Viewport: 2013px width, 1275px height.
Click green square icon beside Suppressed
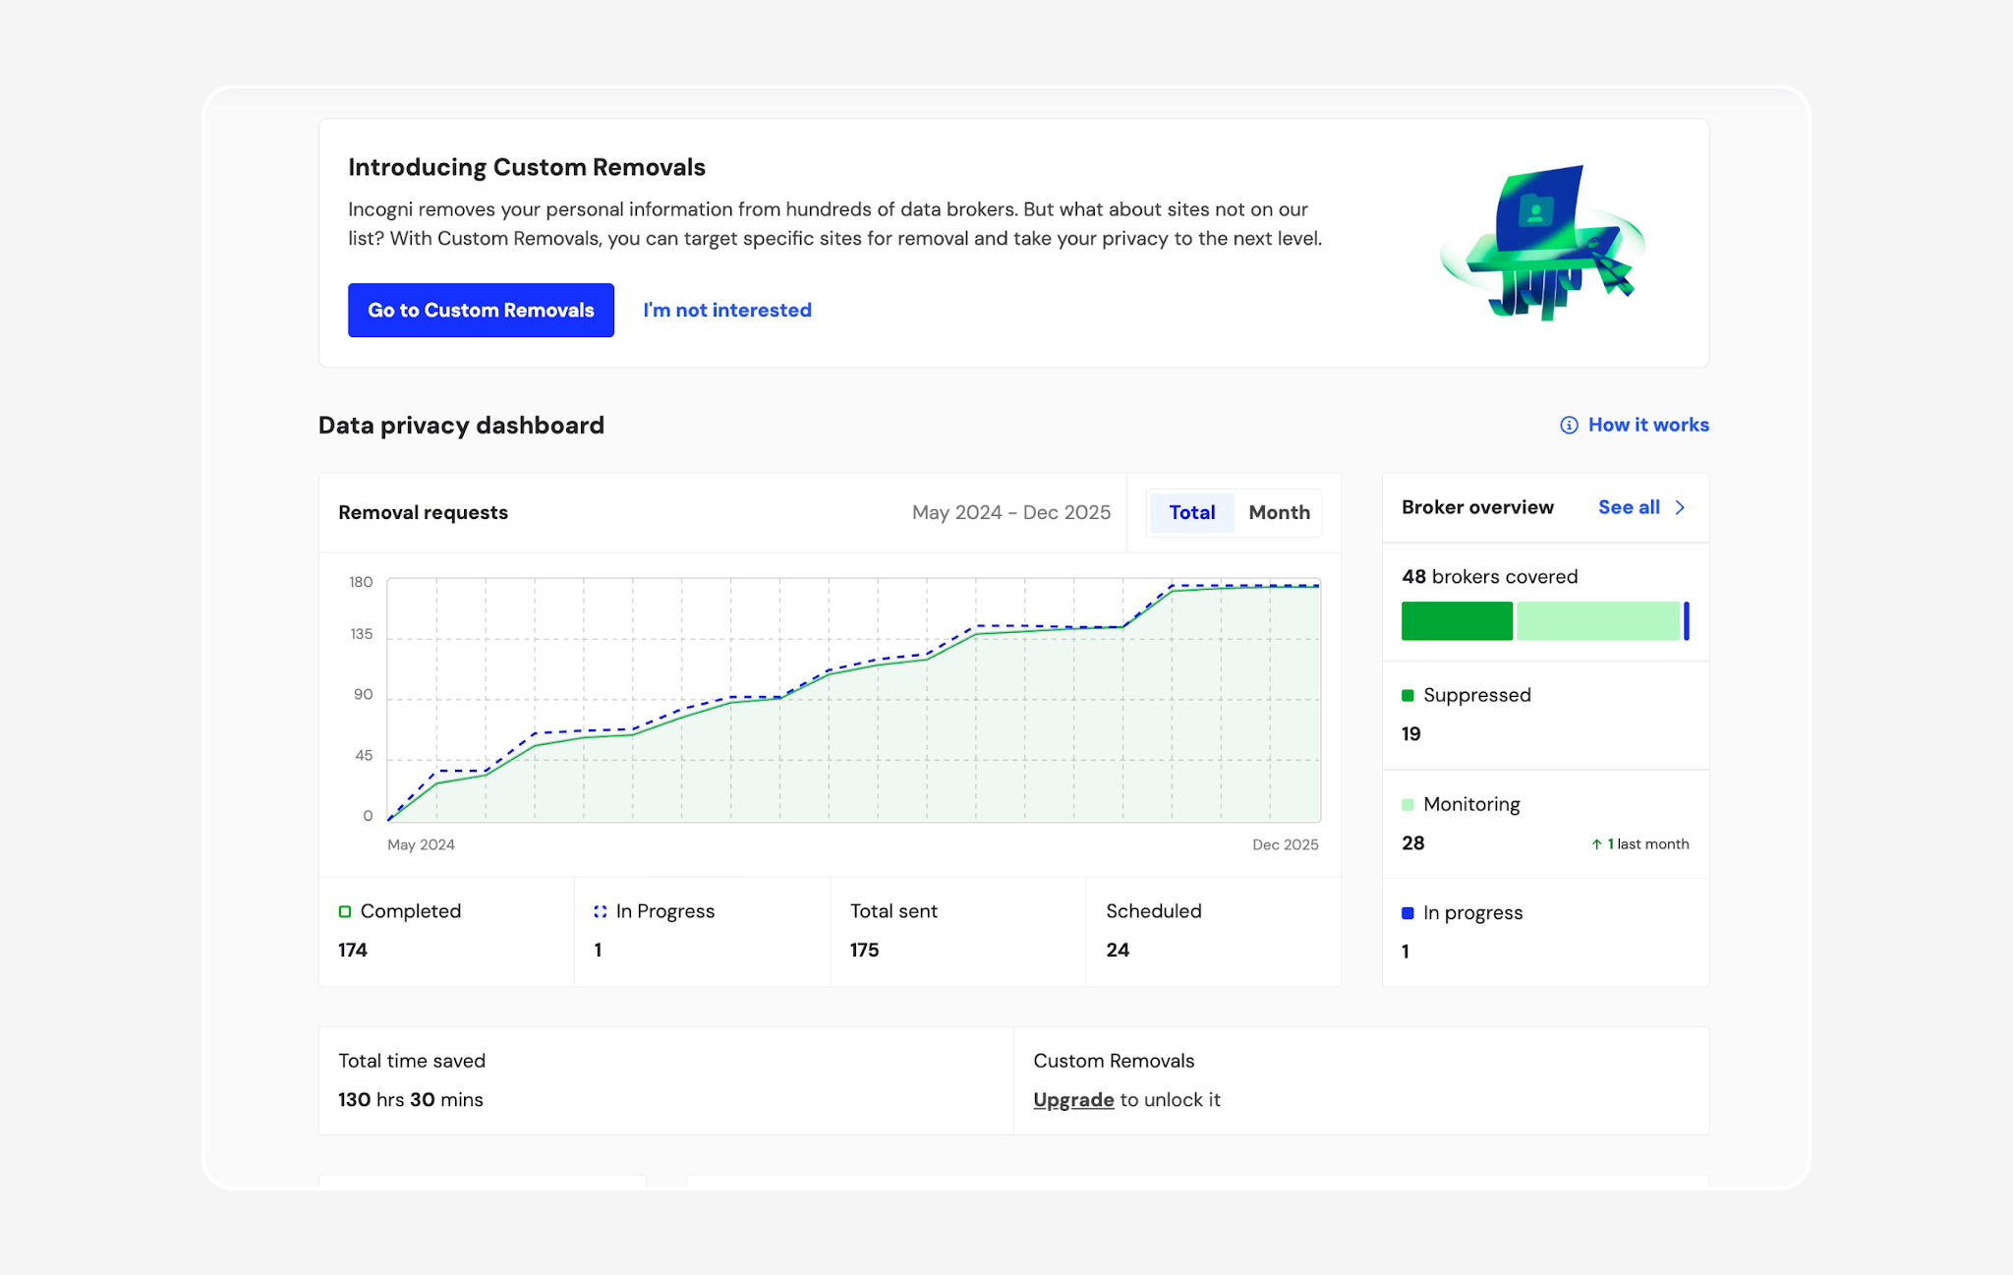coord(1408,696)
